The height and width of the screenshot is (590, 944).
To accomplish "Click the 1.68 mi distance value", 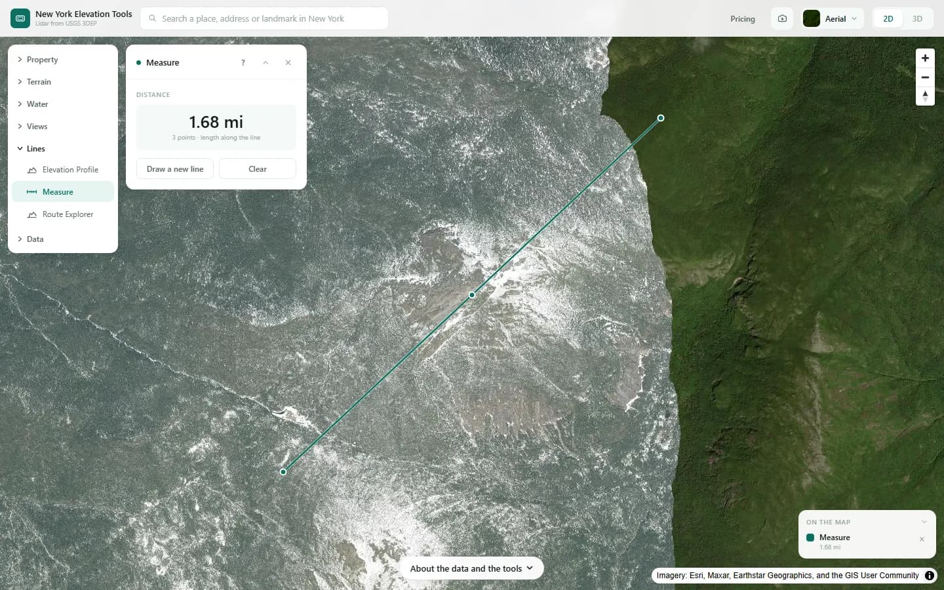I will point(216,122).
